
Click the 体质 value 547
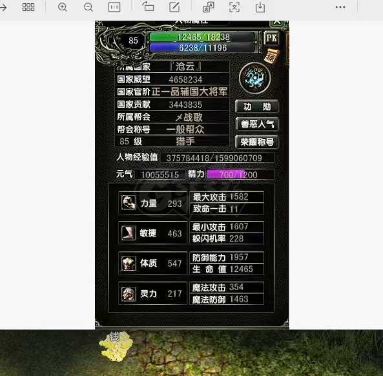(174, 264)
